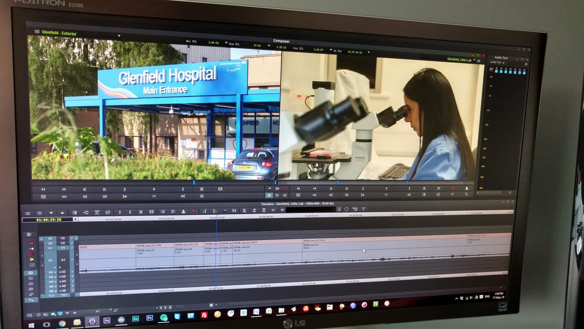
Task: Toggle the record A4 track selector
Action: 63,281
